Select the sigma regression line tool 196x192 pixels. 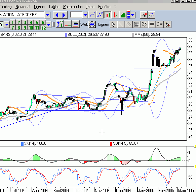(x=144, y=24)
